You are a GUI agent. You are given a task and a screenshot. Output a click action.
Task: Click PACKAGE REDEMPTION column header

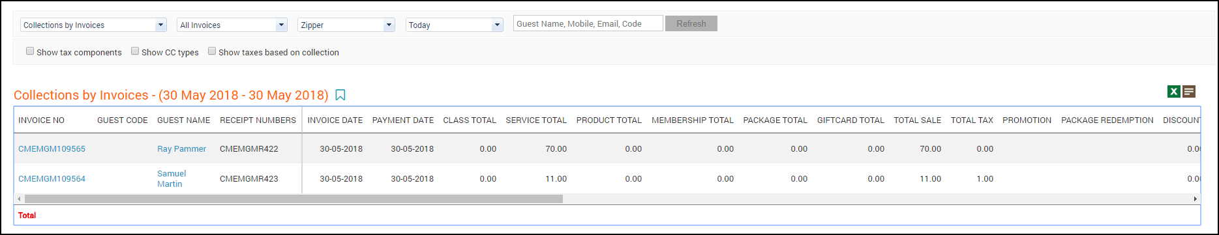[x=1107, y=120]
